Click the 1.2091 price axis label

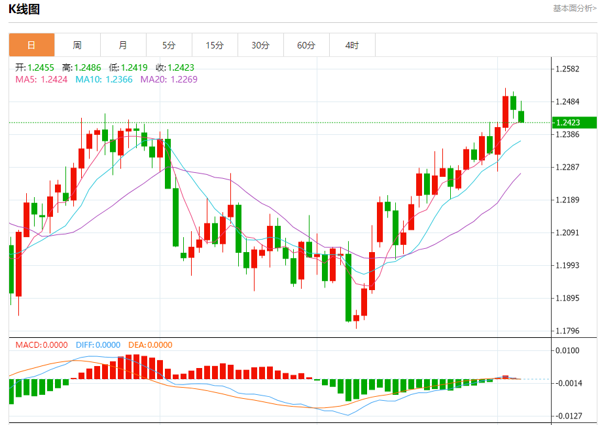tap(567, 232)
